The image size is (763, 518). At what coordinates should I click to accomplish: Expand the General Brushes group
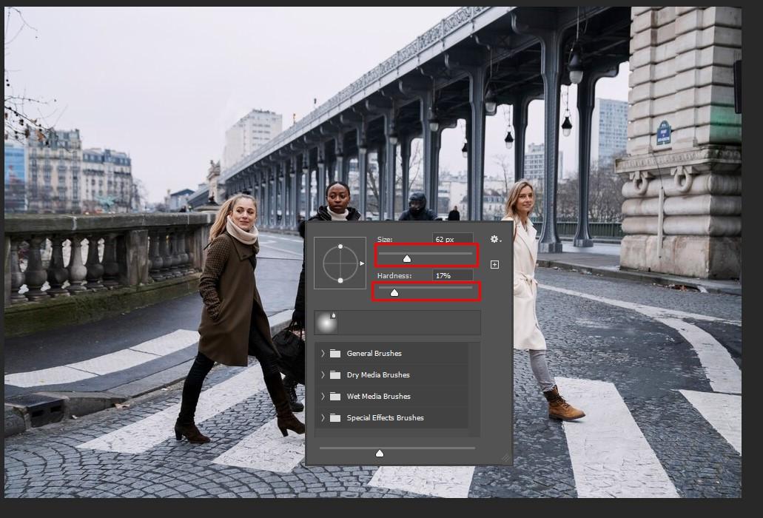tap(323, 354)
